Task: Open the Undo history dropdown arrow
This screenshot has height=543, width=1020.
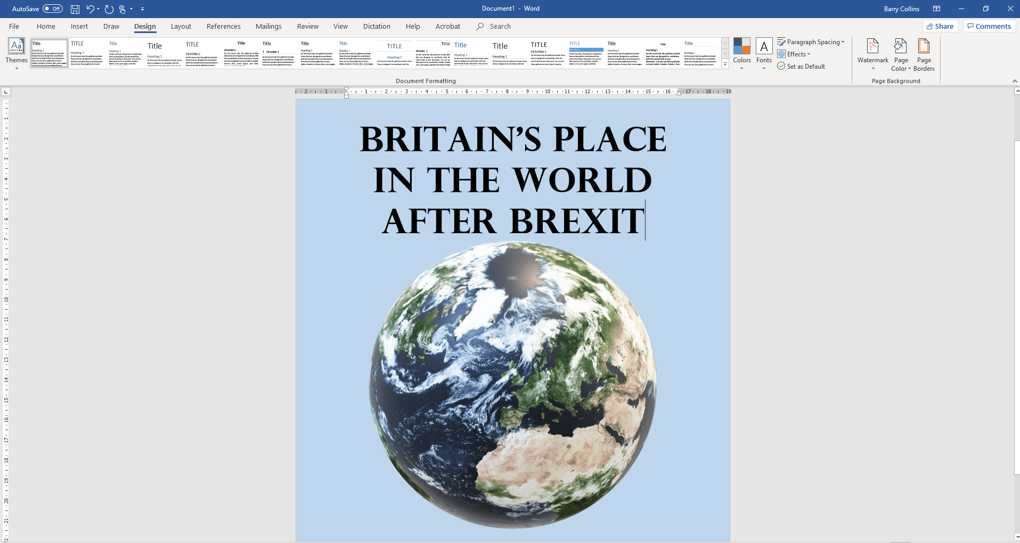Action: coord(99,9)
